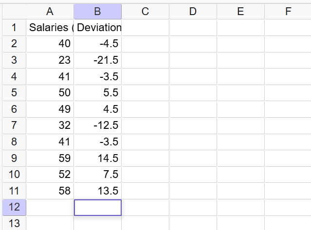Click empty cell F2
This screenshot has width=311, height=230.
pos(288,44)
